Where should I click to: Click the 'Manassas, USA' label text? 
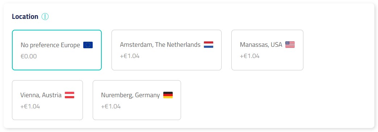pos(261,45)
